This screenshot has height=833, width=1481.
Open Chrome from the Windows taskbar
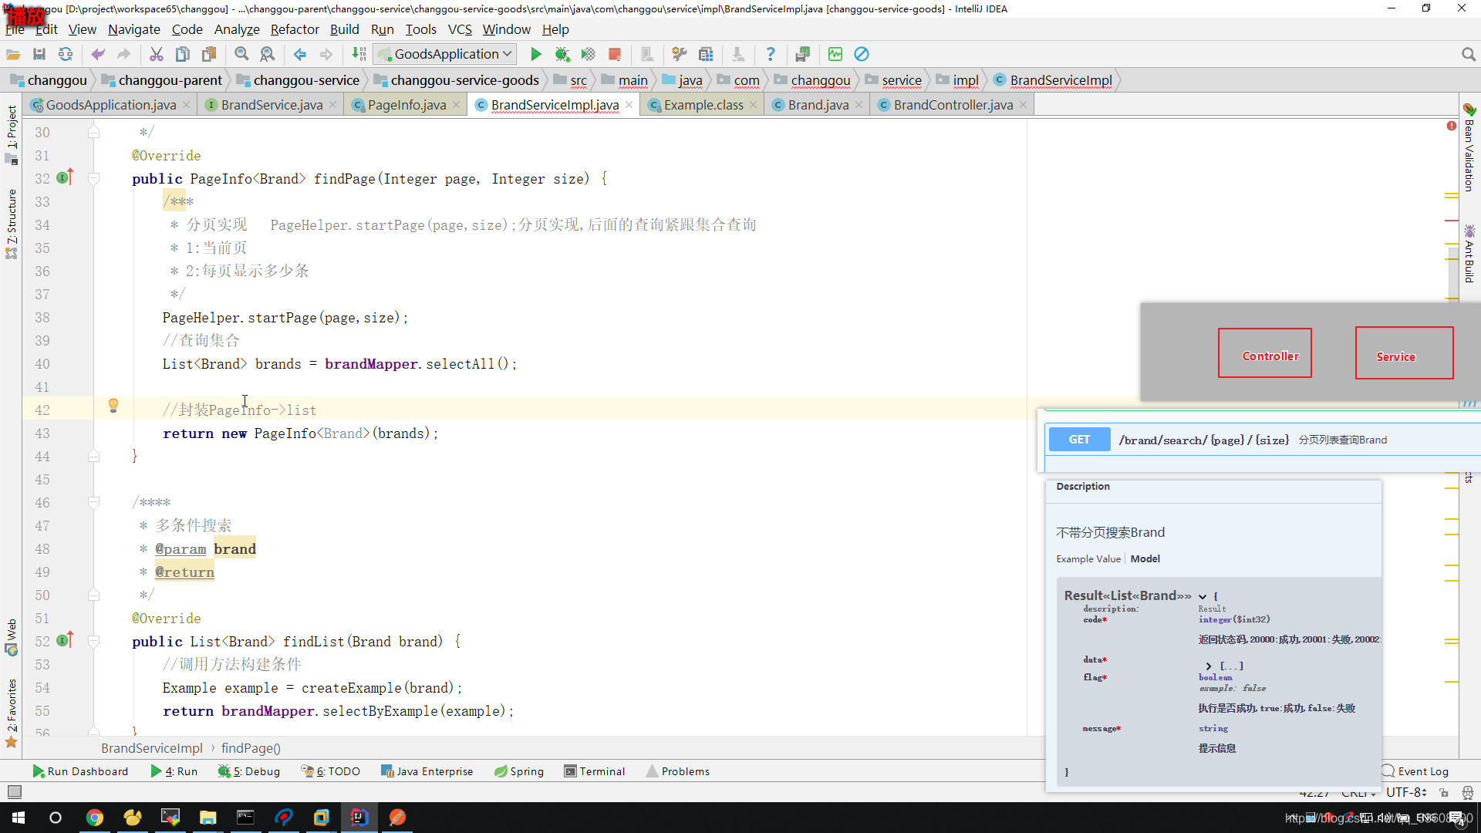pyautogui.click(x=95, y=818)
